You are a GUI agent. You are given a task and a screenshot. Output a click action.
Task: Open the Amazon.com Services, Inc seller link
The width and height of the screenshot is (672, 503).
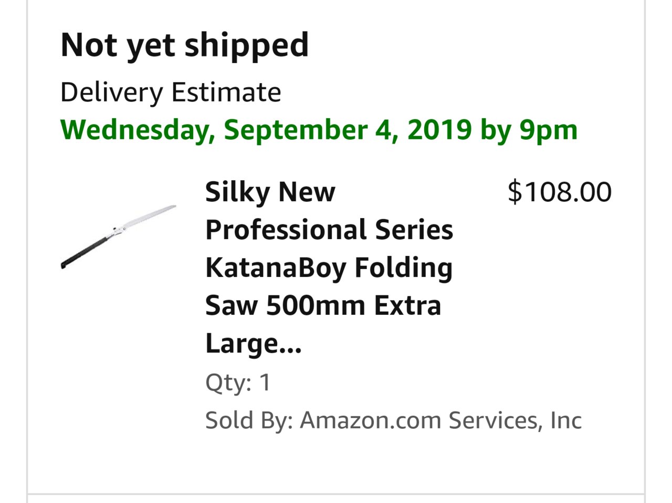(440, 420)
